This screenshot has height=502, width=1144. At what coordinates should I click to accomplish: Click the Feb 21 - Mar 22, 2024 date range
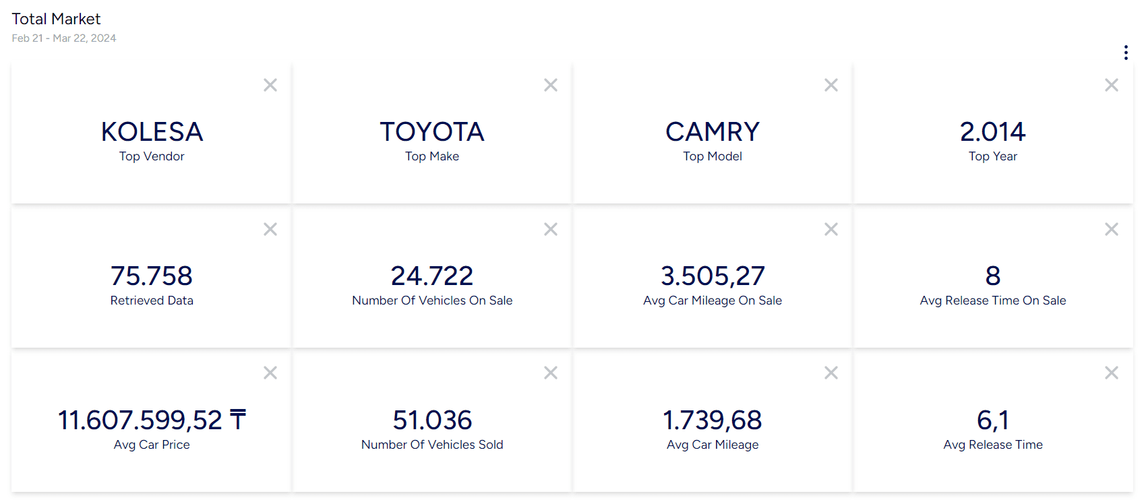pos(64,38)
